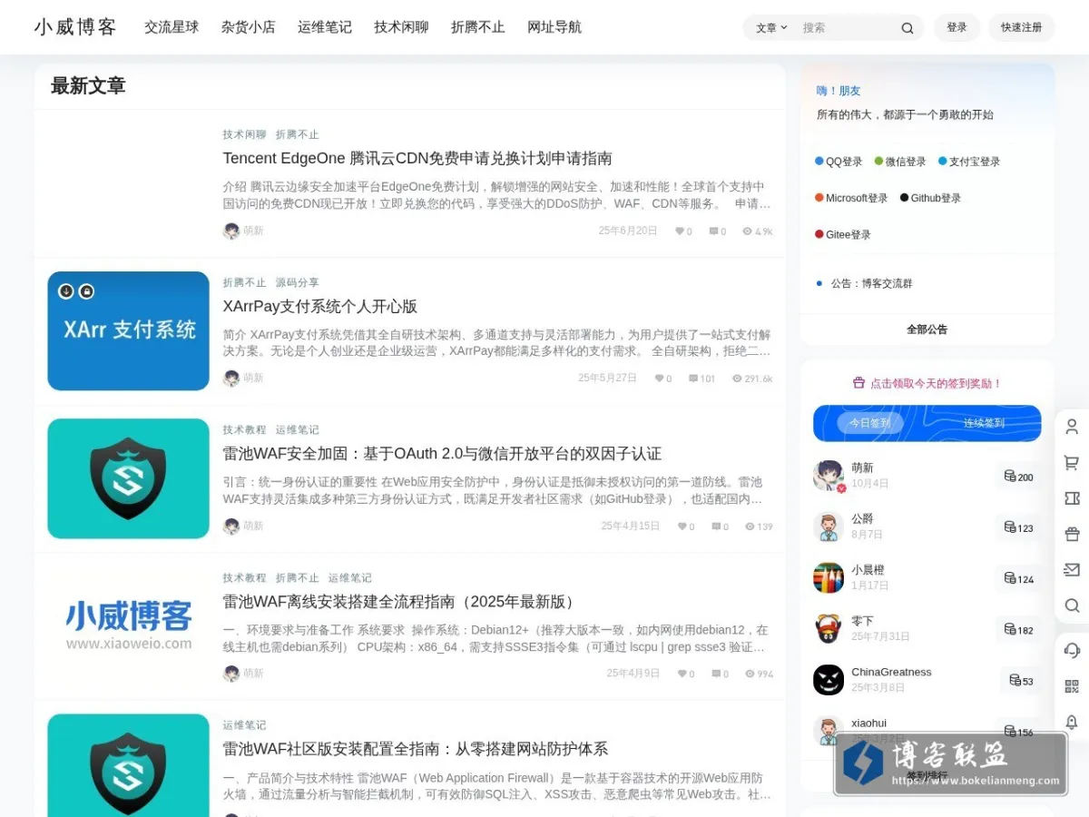The image size is (1089, 817).
Task: Open 小威博客 logo thumbnail of offline install article
Action: coord(128,626)
